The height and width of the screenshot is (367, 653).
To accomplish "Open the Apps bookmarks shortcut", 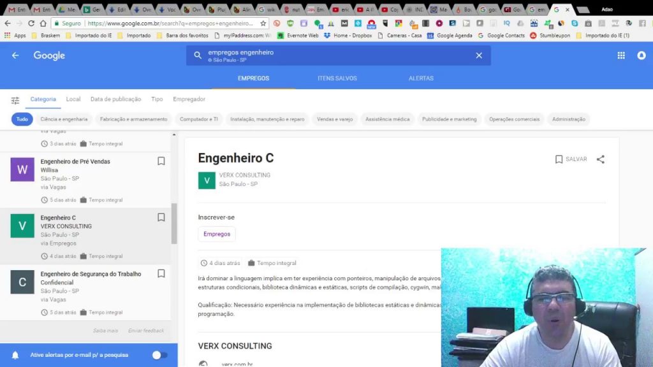I will (15, 36).
